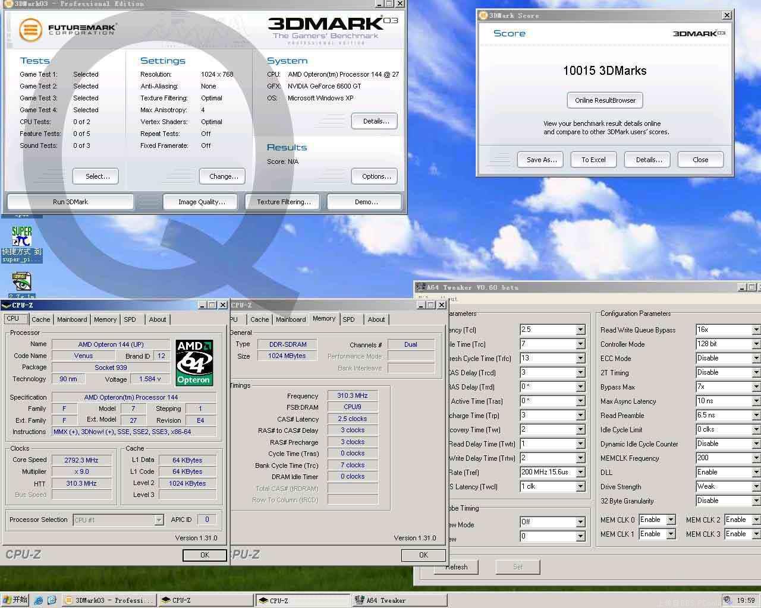Open the About tab in the right CPU-Z window
The image size is (761, 608).
[376, 319]
